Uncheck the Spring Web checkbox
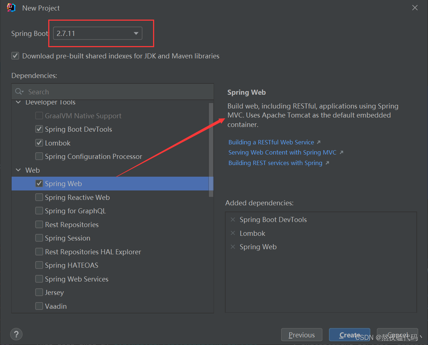The height and width of the screenshot is (345, 428). pyautogui.click(x=39, y=184)
